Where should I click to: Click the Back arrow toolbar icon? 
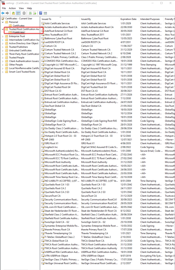3,13
